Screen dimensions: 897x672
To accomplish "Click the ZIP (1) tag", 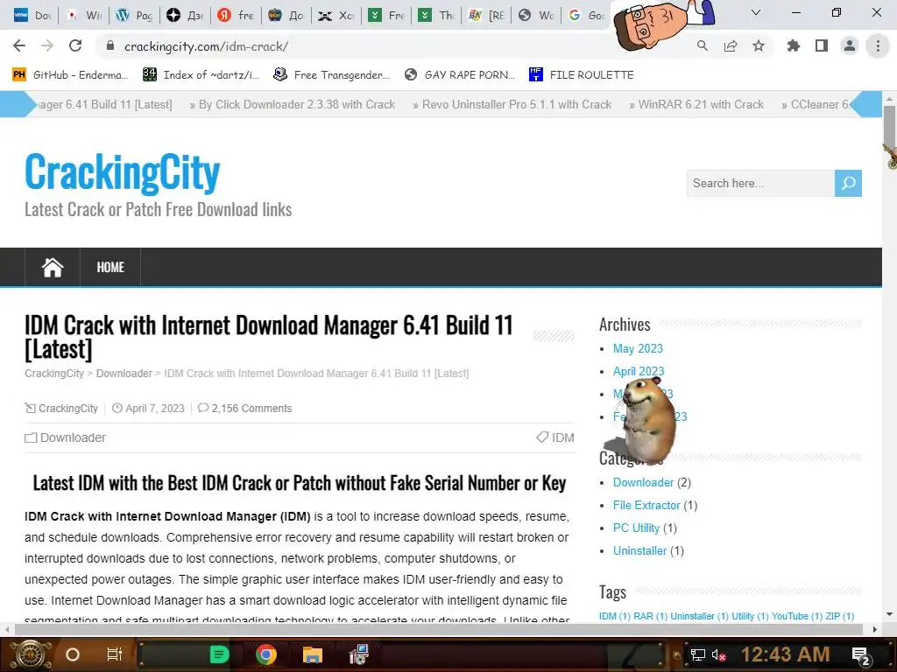I will pyautogui.click(x=840, y=616).
